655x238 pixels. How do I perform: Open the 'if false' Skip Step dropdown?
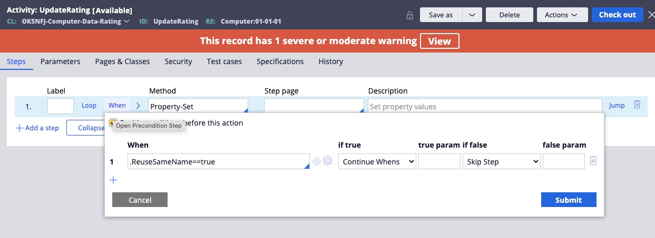pos(501,162)
